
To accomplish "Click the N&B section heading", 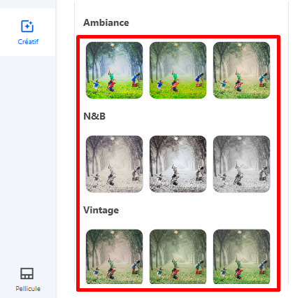I will click(x=94, y=116).
